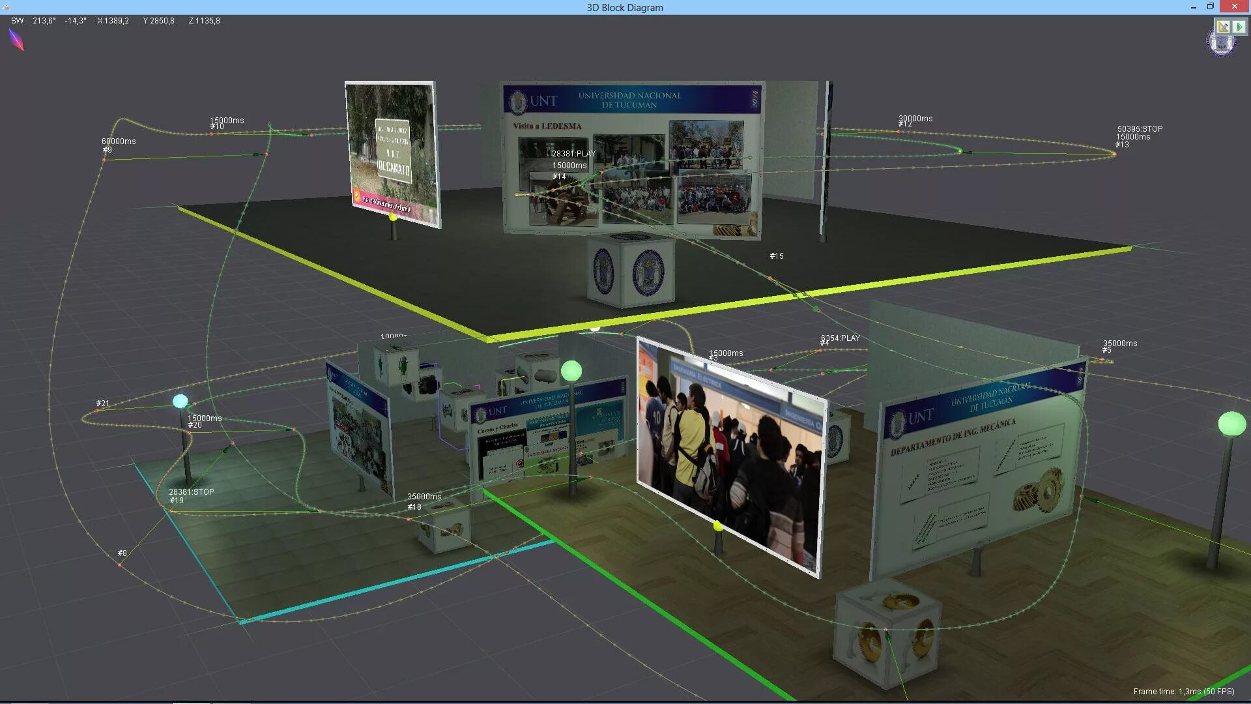The width and height of the screenshot is (1251, 704).
Task: Select waypoint #13 with 50395:STOP label
Action: pos(1114,154)
